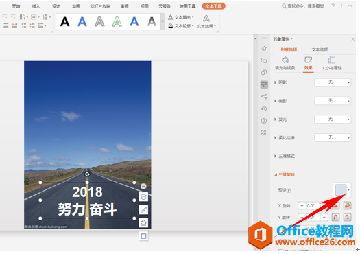Close the 对象属性 pane

(x=353, y=39)
